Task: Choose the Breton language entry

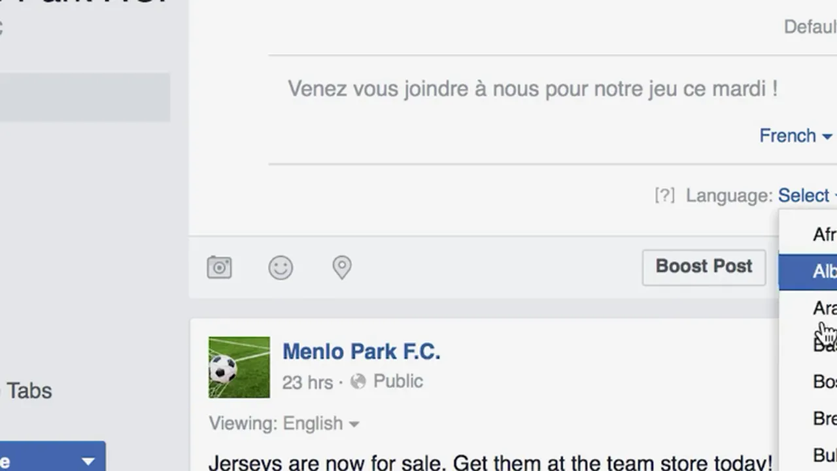Action: pyautogui.click(x=823, y=418)
